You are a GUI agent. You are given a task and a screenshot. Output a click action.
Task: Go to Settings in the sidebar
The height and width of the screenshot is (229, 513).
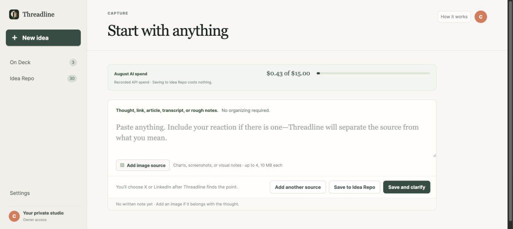[x=20, y=193]
